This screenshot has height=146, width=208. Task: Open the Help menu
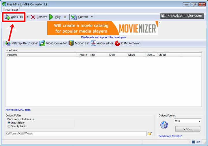(x=15, y=10)
